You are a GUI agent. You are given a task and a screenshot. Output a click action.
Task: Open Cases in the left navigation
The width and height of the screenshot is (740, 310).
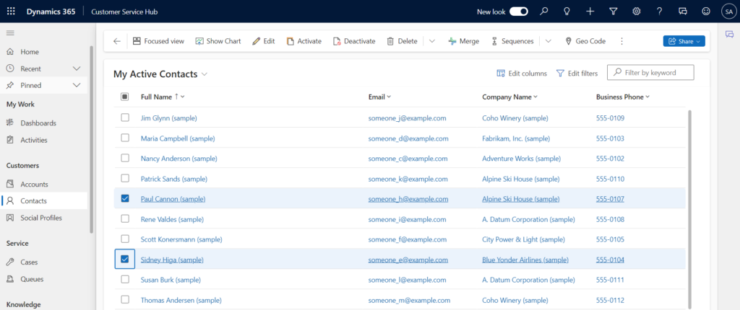pos(29,262)
